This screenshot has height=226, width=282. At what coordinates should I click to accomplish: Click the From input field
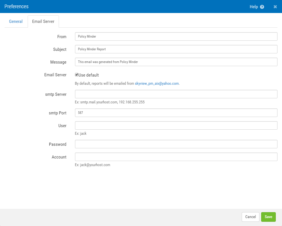176,36
